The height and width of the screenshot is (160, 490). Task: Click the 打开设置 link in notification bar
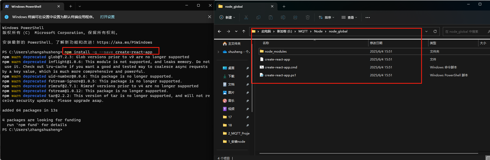(x=107, y=17)
